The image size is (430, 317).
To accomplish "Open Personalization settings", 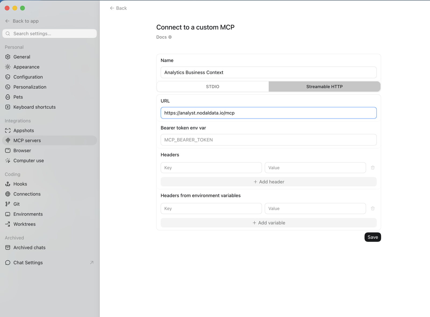I will coord(49,87).
